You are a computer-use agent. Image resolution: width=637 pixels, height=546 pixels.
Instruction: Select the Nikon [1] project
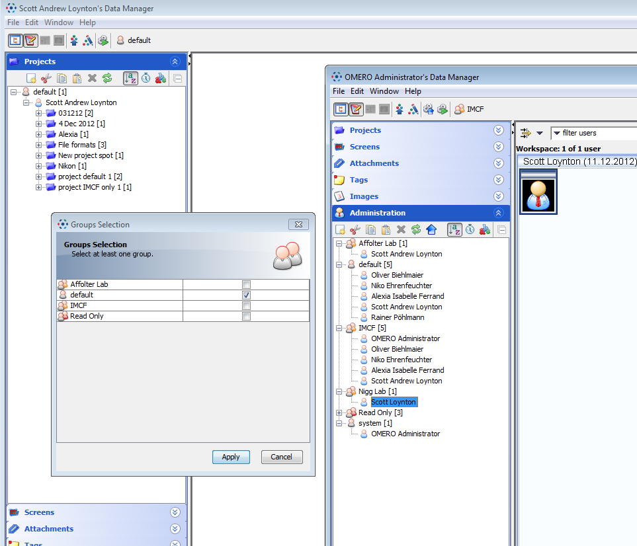[72, 166]
